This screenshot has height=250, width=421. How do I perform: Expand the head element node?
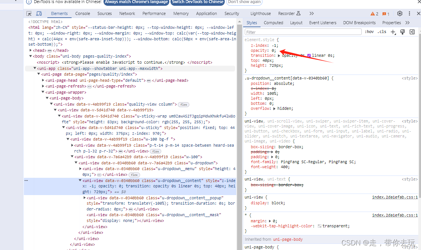[31, 50]
